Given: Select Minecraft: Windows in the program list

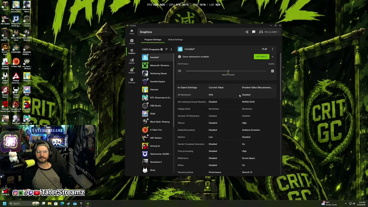Looking at the screenshot, I should point(157,65).
